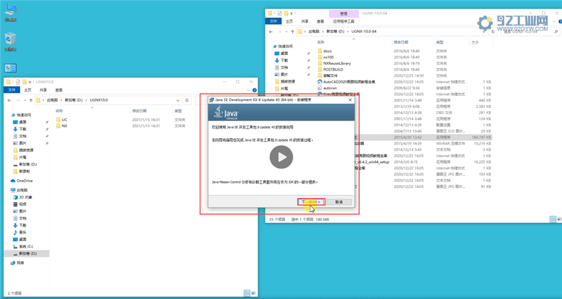Refresh the UGNX-10.0-64 folder view
Viewport: 562px width, 299px height.
493,32
